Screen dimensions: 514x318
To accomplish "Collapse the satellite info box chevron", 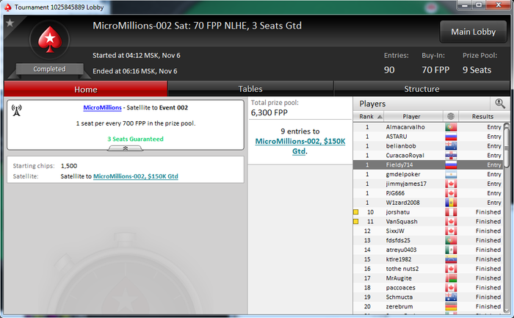I will click(x=126, y=148).
